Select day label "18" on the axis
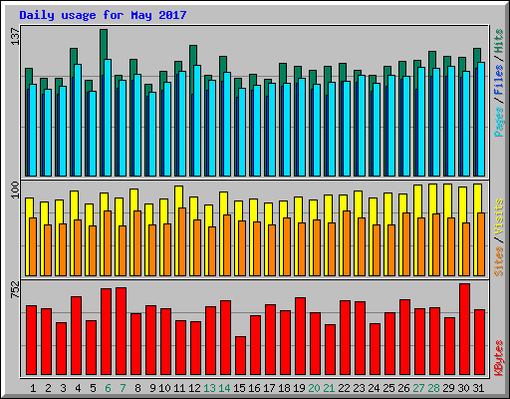This screenshot has width=510, height=399. [x=284, y=388]
